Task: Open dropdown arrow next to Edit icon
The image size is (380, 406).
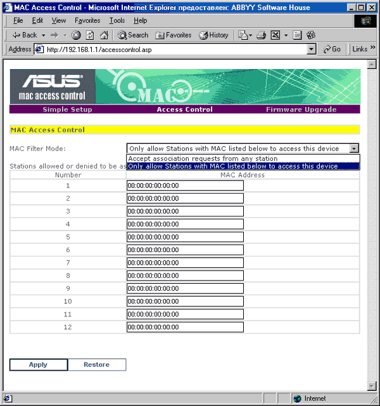Action: coord(286,35)
